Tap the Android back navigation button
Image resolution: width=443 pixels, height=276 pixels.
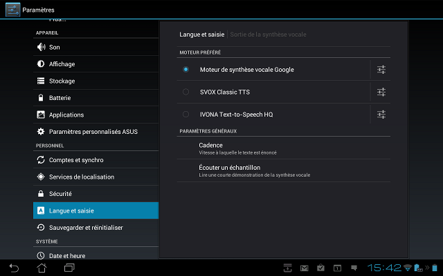click(x=14, y=268)
